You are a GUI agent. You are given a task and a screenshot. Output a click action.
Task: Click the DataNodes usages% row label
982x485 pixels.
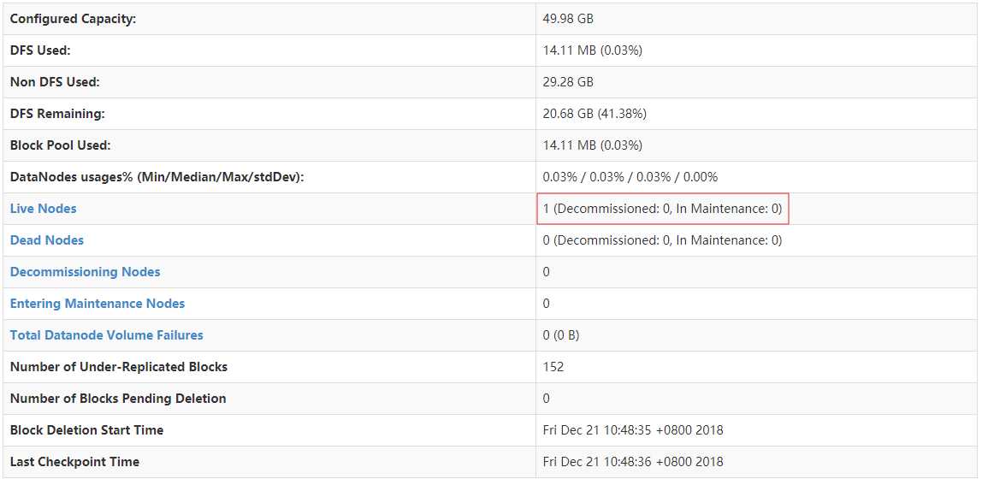coord(157,177)
